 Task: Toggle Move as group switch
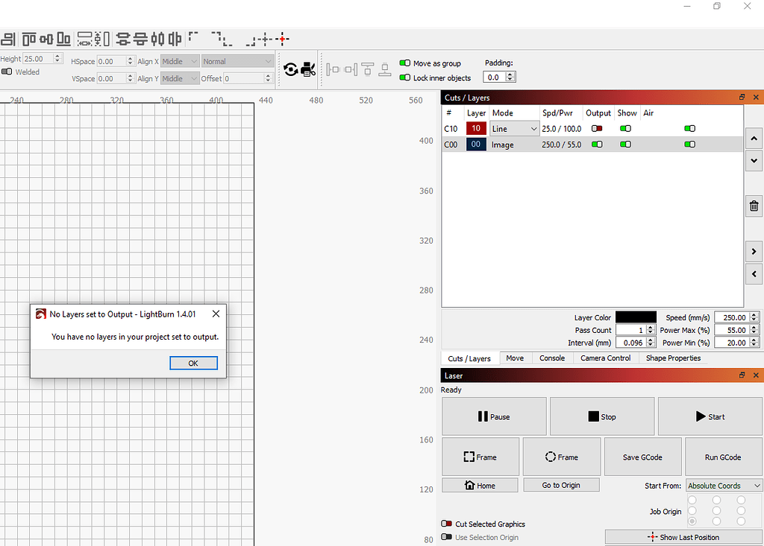(404, 63)
